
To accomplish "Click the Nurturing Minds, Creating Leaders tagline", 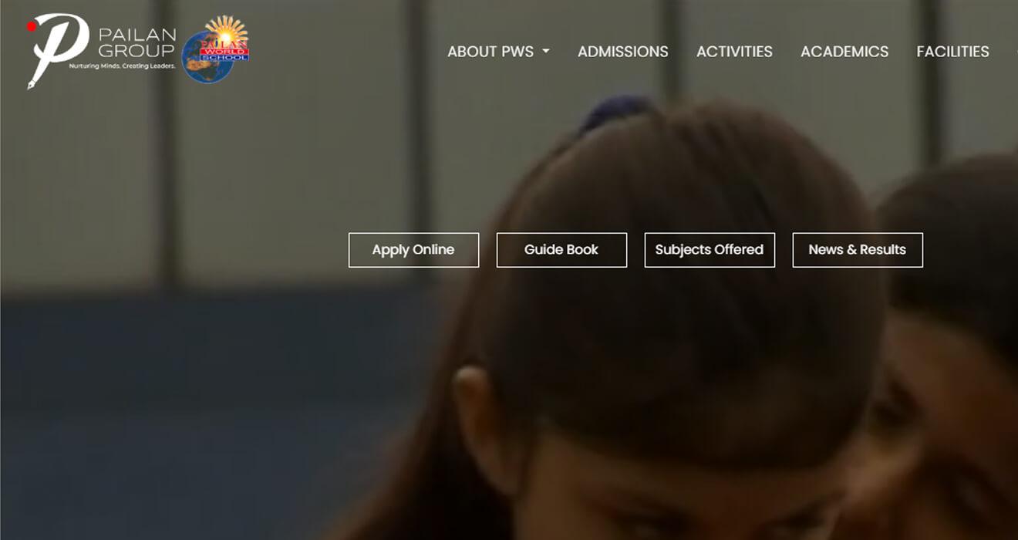I will click(x=123, y=66).
